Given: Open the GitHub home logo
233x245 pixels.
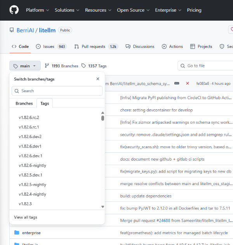Looking at the screenshot, I should (x=14, y=10).
